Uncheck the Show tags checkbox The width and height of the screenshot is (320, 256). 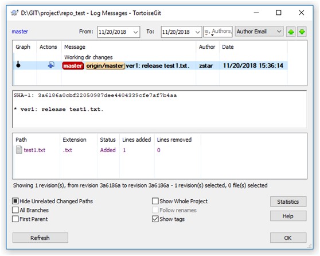point(155,219)
